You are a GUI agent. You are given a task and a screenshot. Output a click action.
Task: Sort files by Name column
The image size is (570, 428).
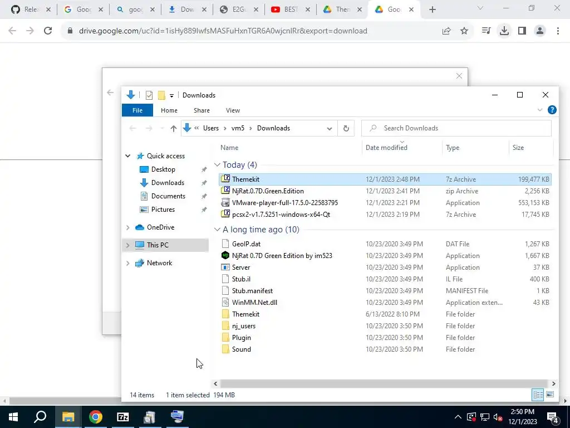(x=289, y=147)
